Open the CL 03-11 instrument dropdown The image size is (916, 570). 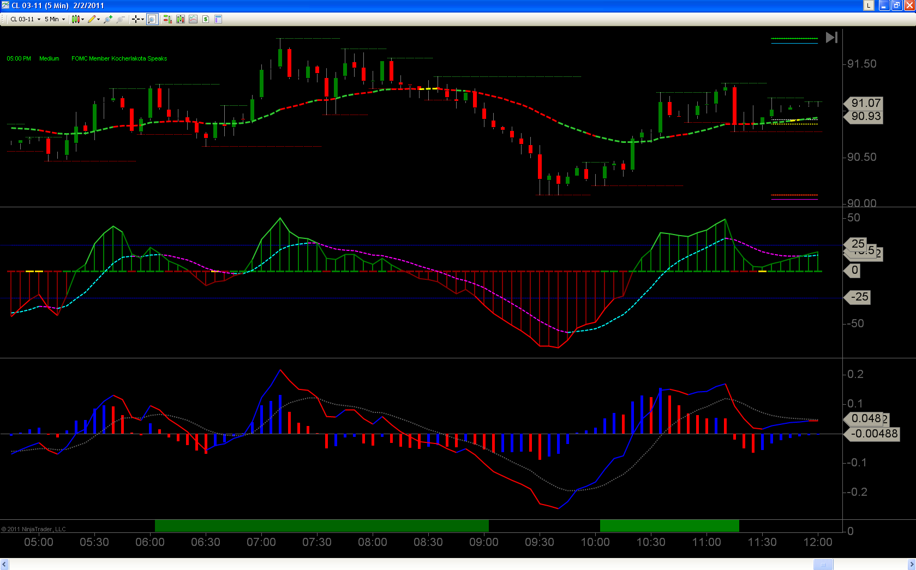click(x=25, y=19)
